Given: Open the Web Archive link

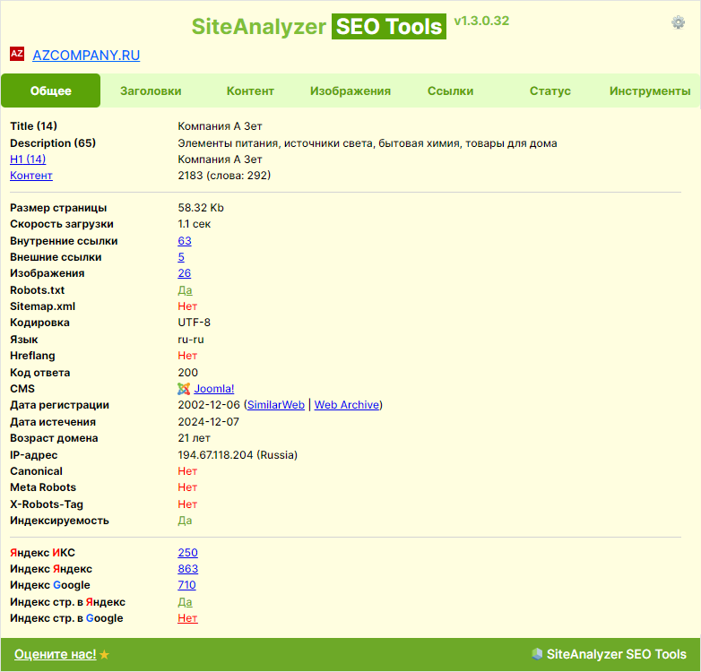Looking at the screenshot, I should point(347,405).
